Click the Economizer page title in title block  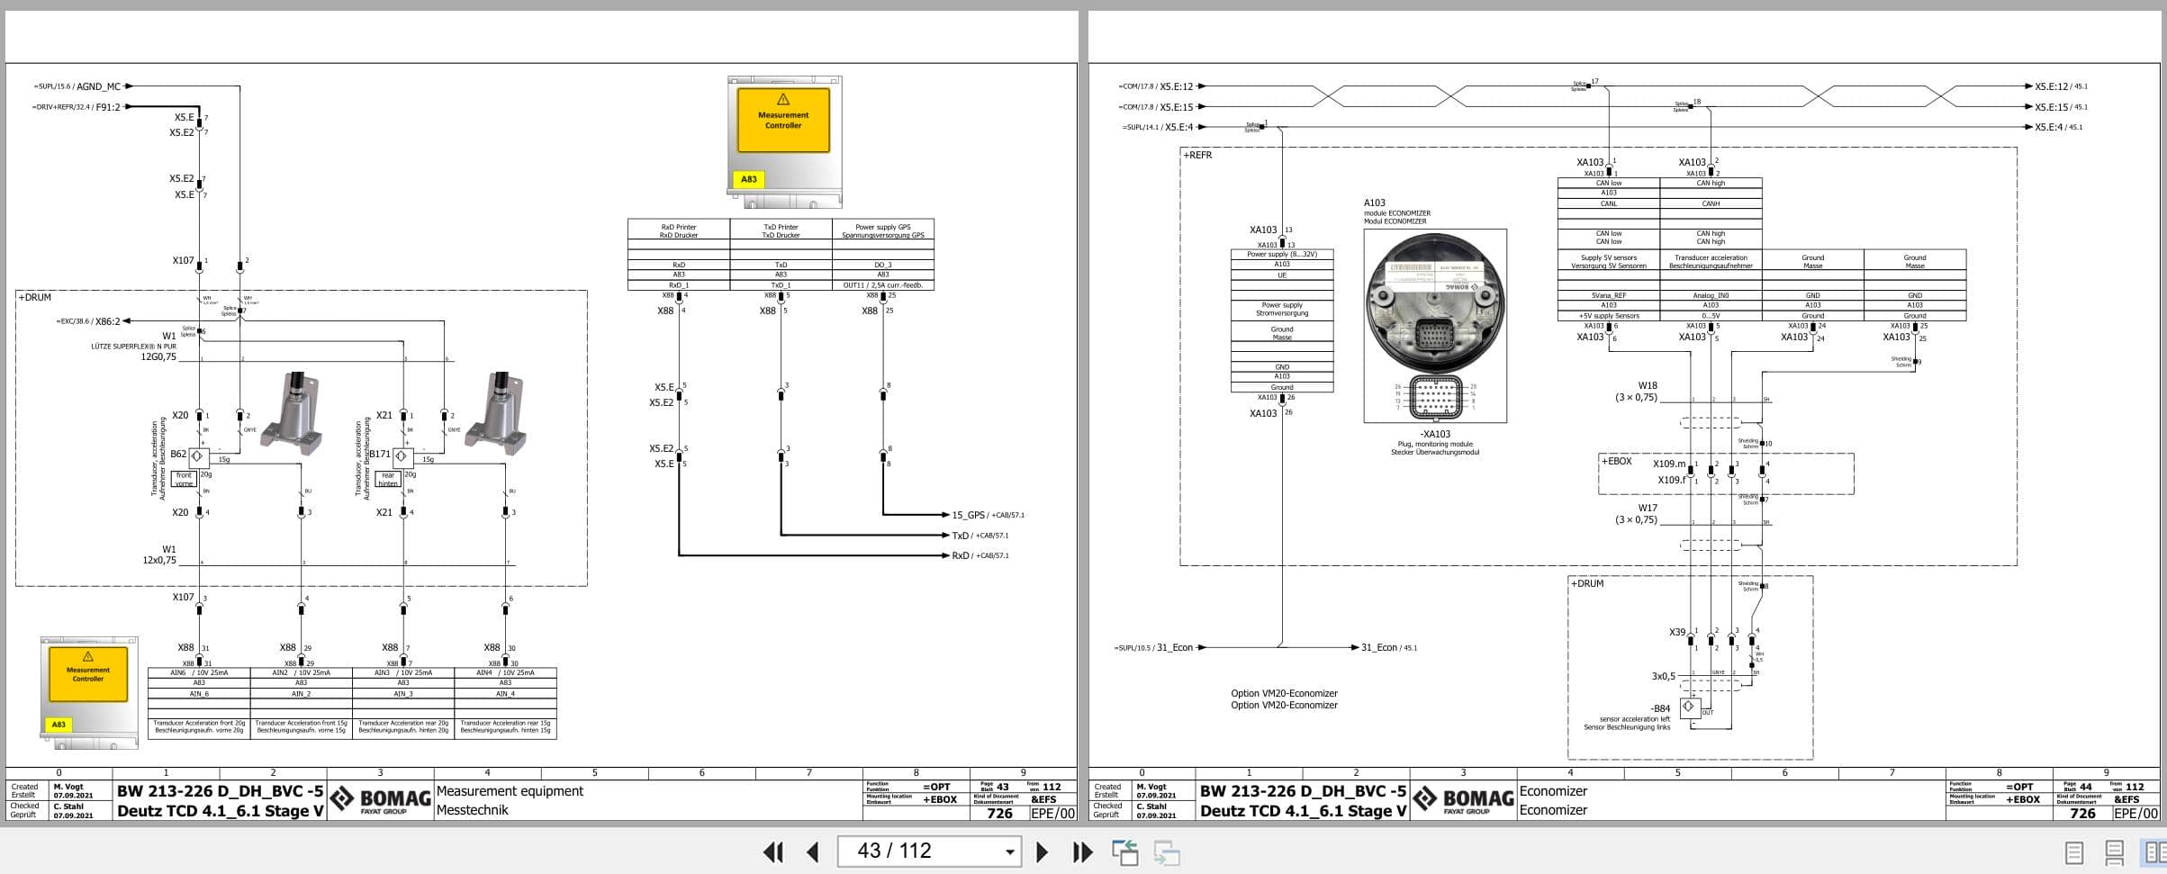1553,791
